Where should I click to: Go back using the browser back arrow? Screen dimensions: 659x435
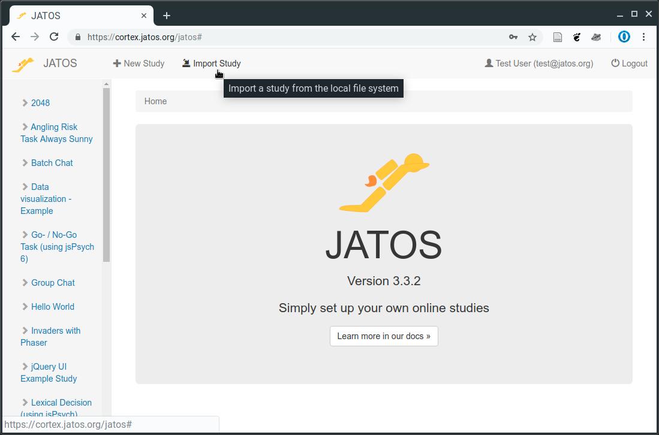click(16, 37)
